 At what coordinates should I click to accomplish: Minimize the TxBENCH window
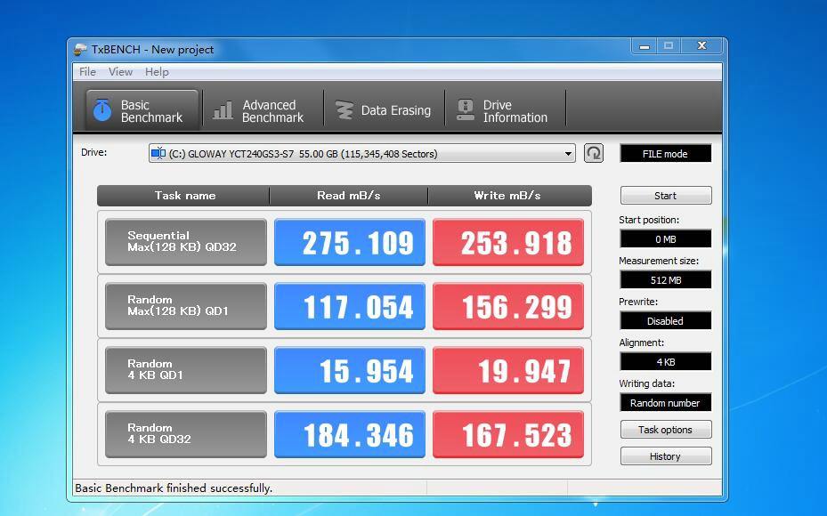644,46
